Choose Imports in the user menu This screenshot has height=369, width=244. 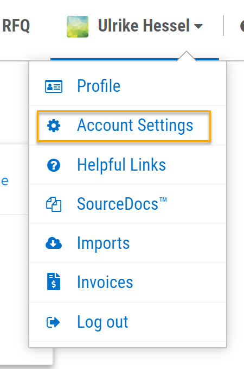pyautogui.click(x=127, y=243)
